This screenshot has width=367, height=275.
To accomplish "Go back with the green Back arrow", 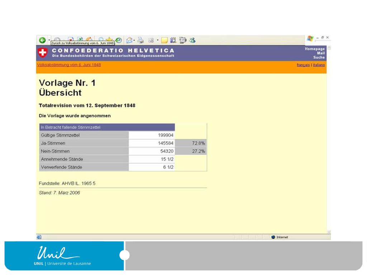I will click(42, 40).
